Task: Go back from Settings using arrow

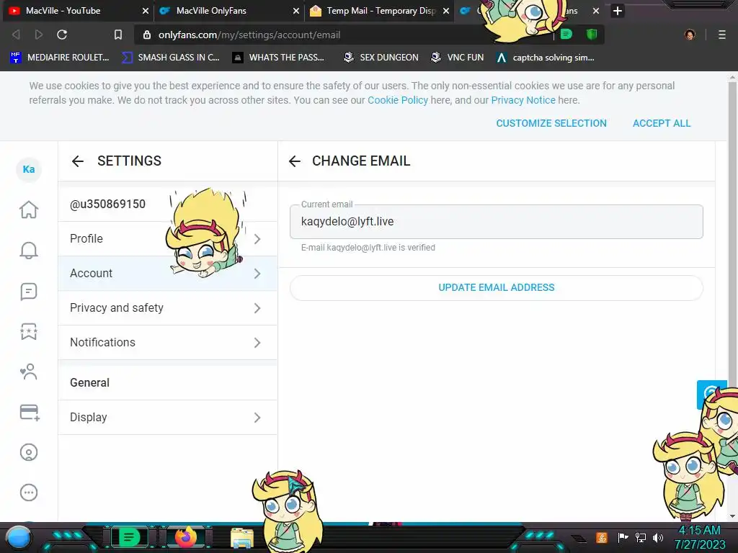Action: coord(78,161)
